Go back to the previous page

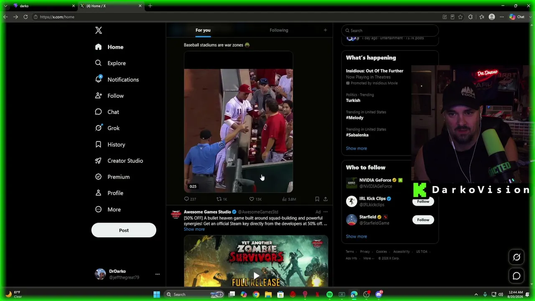(5, 17)
